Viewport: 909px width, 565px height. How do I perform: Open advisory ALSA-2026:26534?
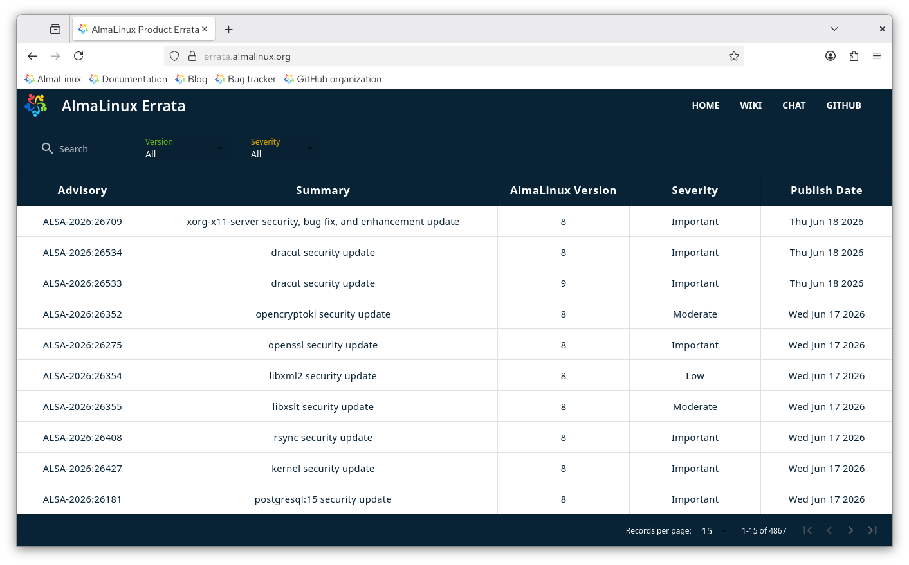coord(82,253)
